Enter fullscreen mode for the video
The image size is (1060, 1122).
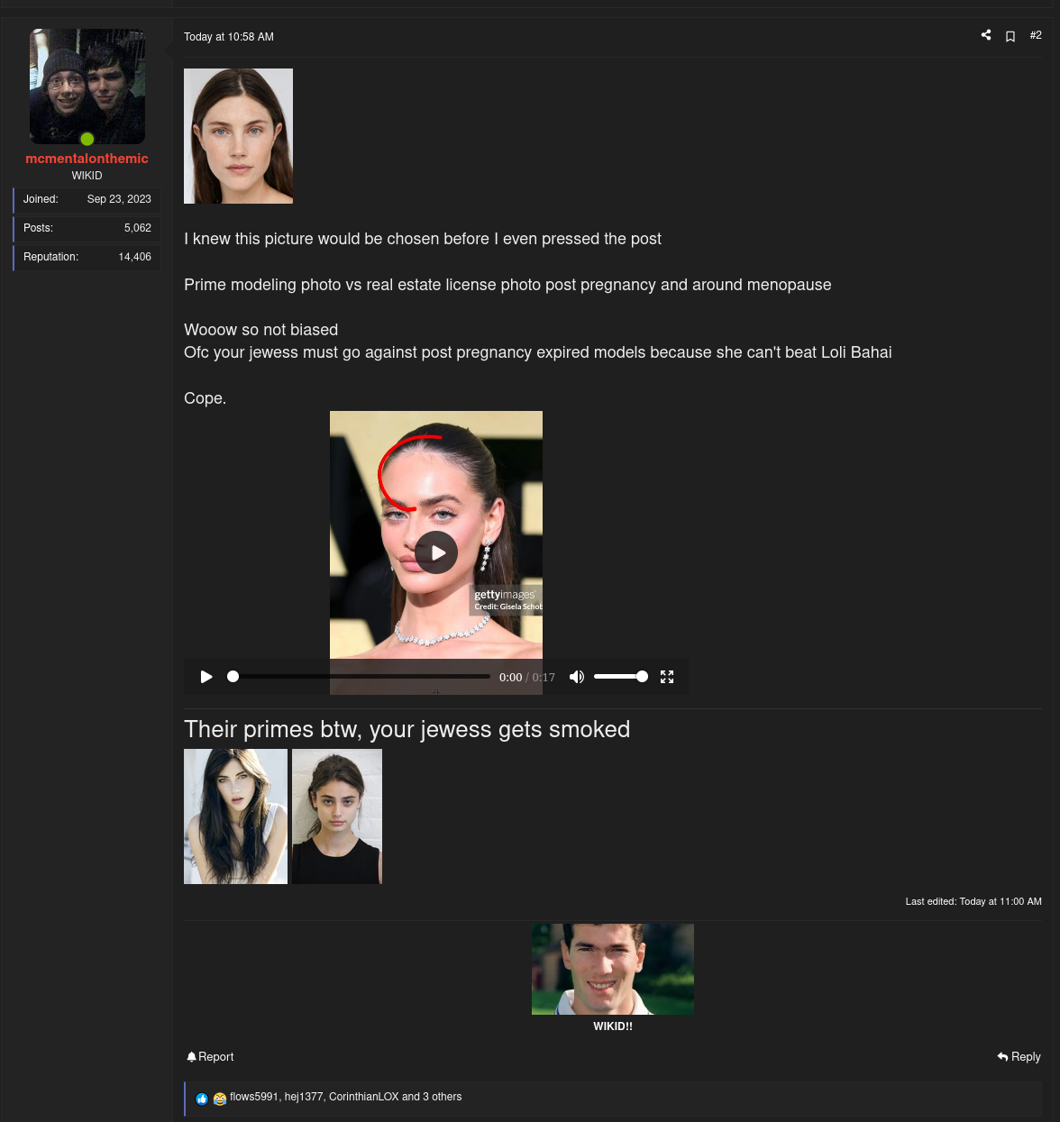667,677
